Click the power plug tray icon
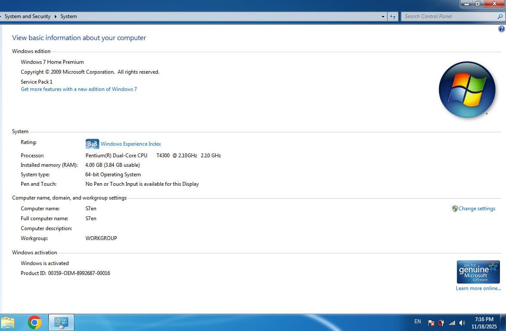Viewport: 506px width, 331px height. point(441,323)
